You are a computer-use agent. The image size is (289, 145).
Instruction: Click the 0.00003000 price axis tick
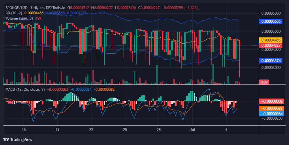[271, 68]
